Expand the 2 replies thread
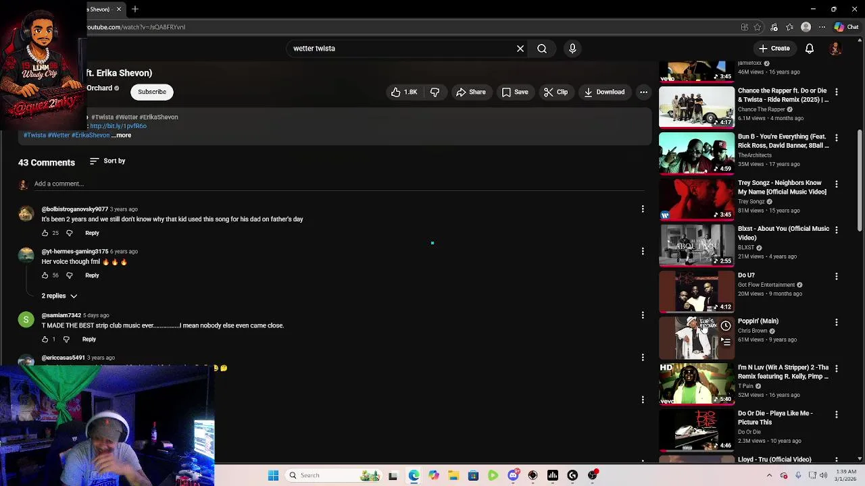865x486 pixels. click(x=59, y=296)
